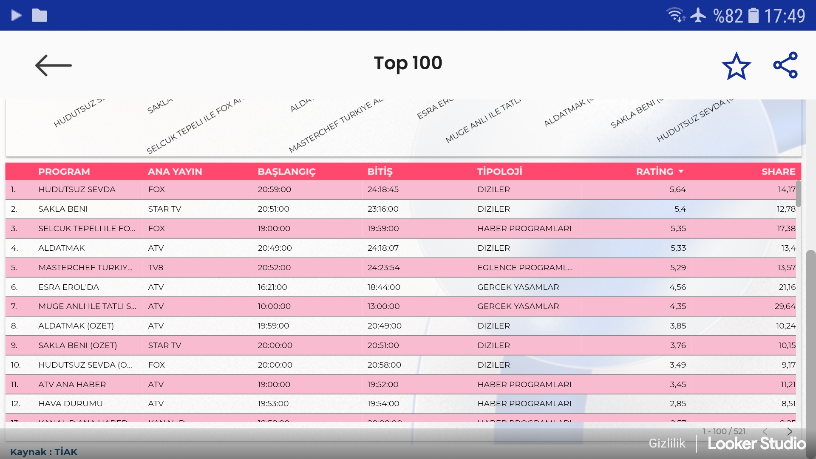Tap the folder icon in status bar

tap(40, 16)
